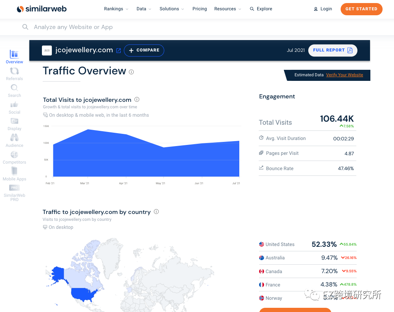Click the 00:02:29 visit duration value
This screenshot has width=394, height=312.
343,138
